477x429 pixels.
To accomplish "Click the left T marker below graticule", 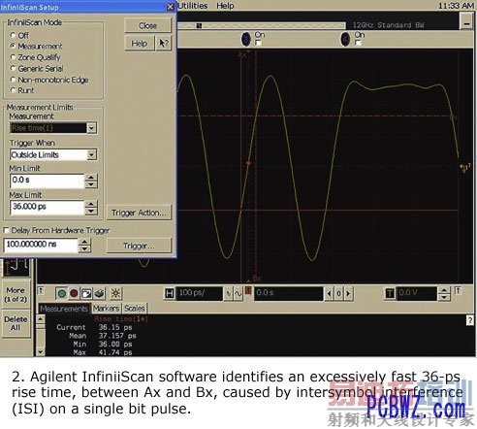I will coord(41,290).
